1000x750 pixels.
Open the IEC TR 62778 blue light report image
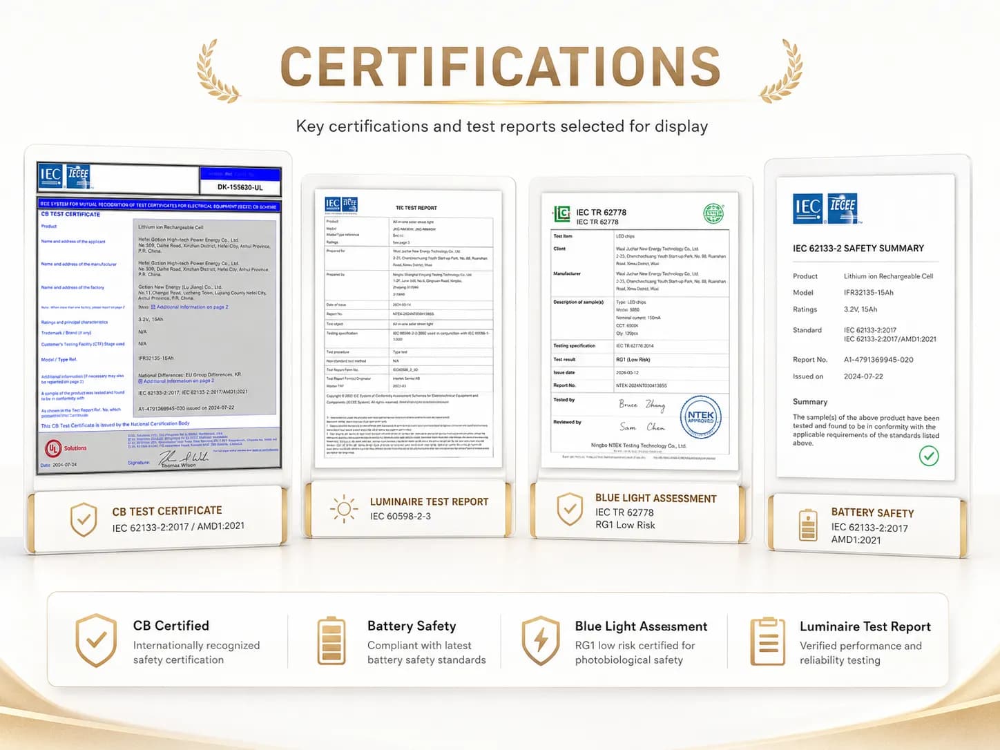(x=640, y=331)
